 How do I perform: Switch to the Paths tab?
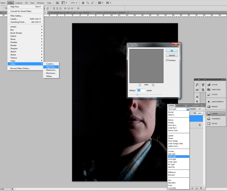[x=190, y=106]
